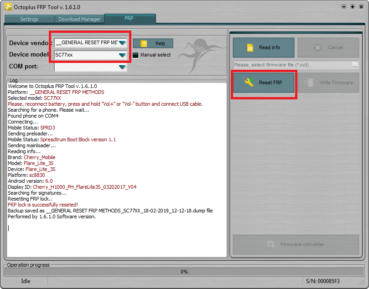Click the firmware file path input field
Viewport: 369px width, 289px height.
coord(292,65)
